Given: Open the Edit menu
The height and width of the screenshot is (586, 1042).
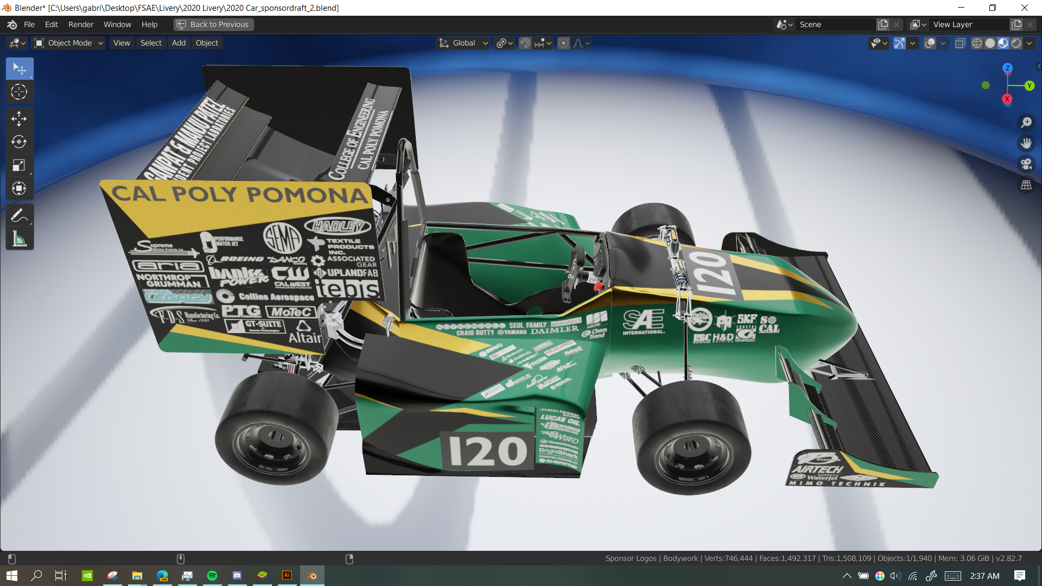Looking at the screenshot, I should click(x=52, y=24).
